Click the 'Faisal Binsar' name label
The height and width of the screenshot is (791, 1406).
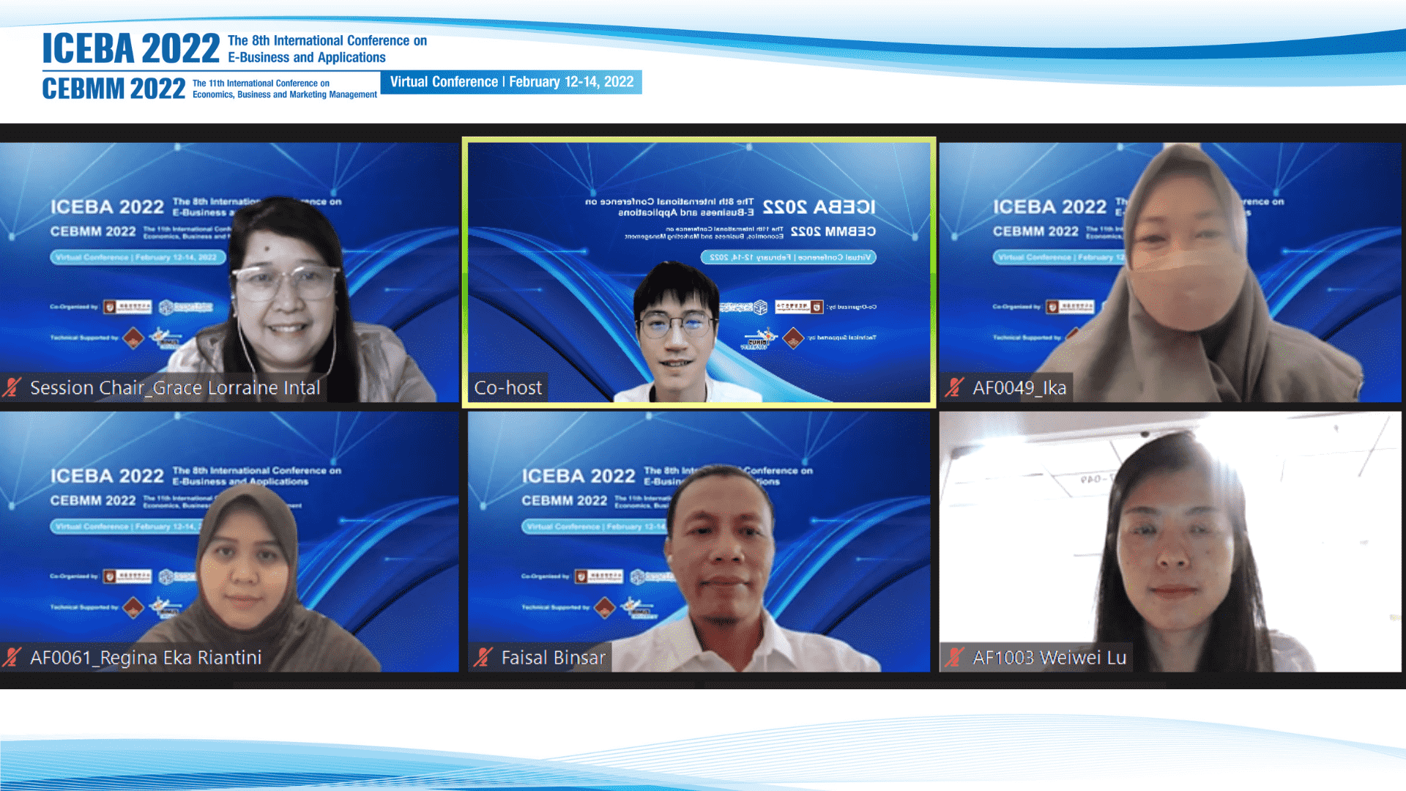point(554,658)
